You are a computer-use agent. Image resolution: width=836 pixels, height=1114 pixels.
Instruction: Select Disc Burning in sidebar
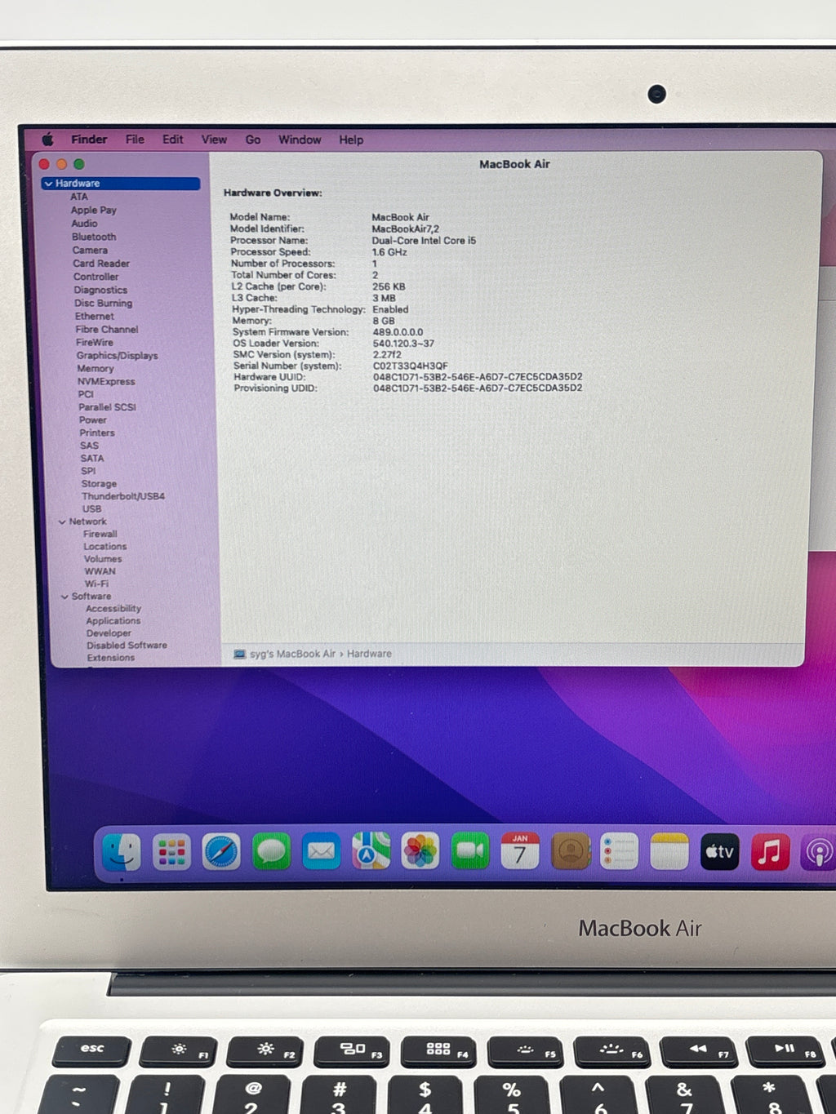point(103,303)
